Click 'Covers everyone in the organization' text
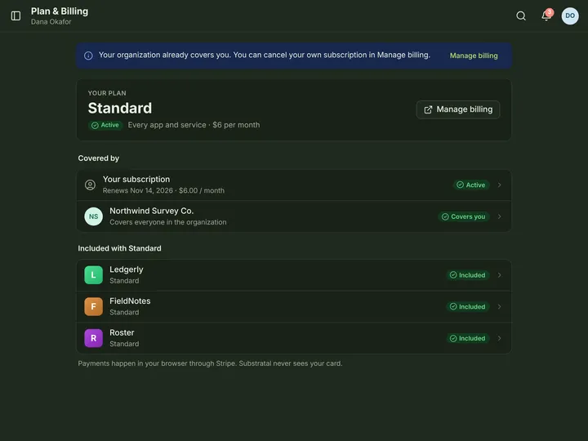588x441 pixels. click(x=168, y=222)
